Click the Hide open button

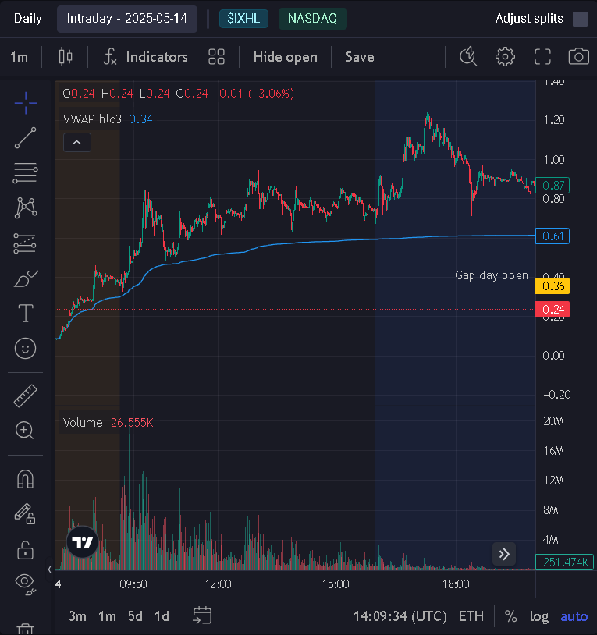pyautogui.click(x=285, y=57)
